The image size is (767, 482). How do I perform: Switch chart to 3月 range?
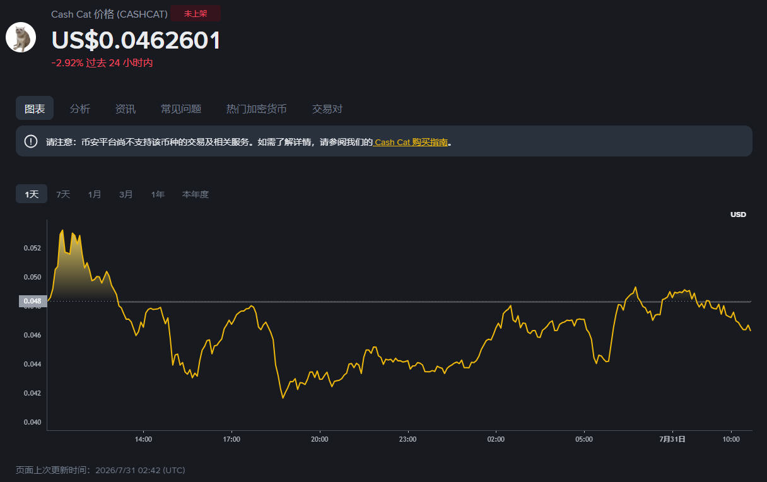tap(126, 194)
